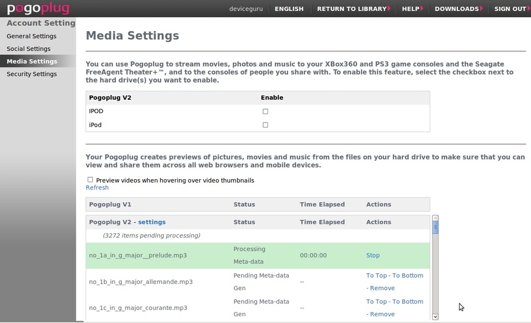Click the Refresh link
The width and height of the screenshot is (531, 323).
point(97,187)
